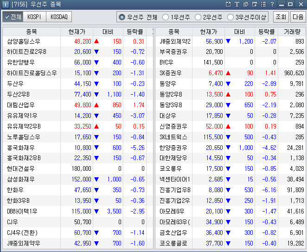The width and height of the screenshot is (307, 252).
Task: Click the 대비 header above 1,200
Action: click(240, 32)
